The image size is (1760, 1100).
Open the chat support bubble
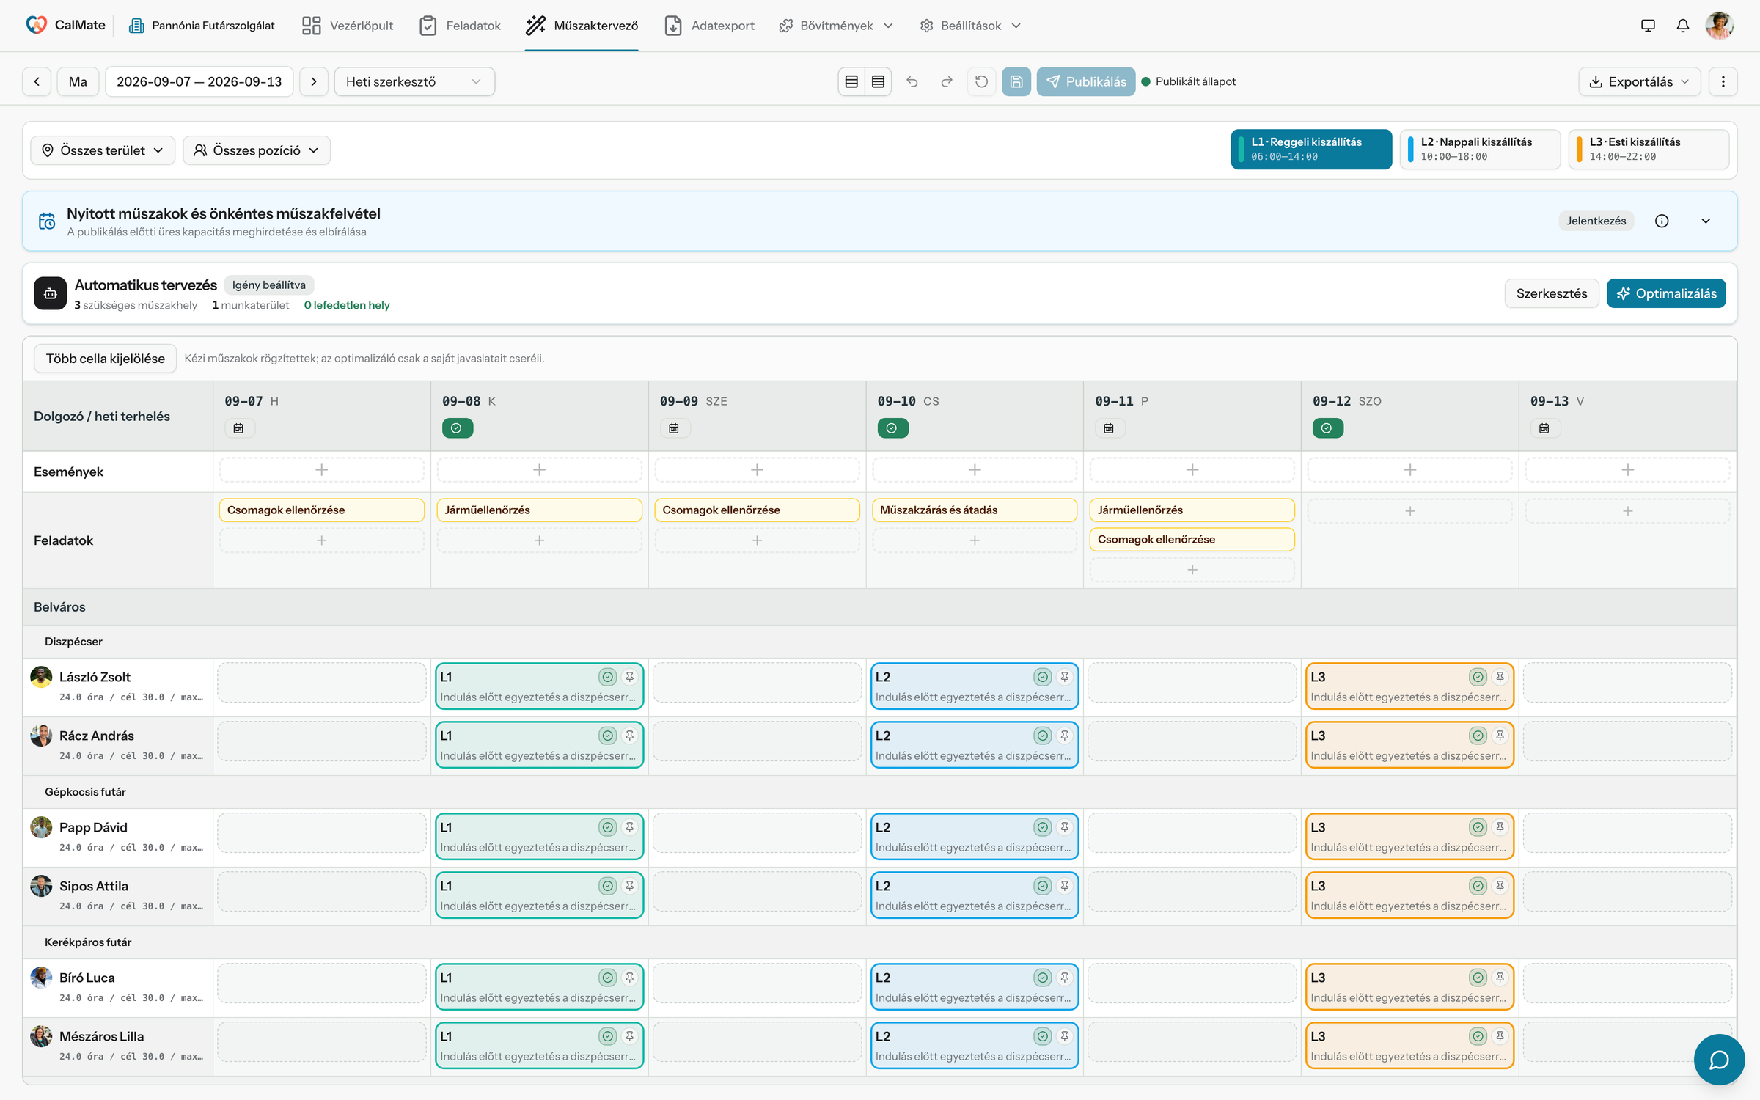[1719, 1060]
